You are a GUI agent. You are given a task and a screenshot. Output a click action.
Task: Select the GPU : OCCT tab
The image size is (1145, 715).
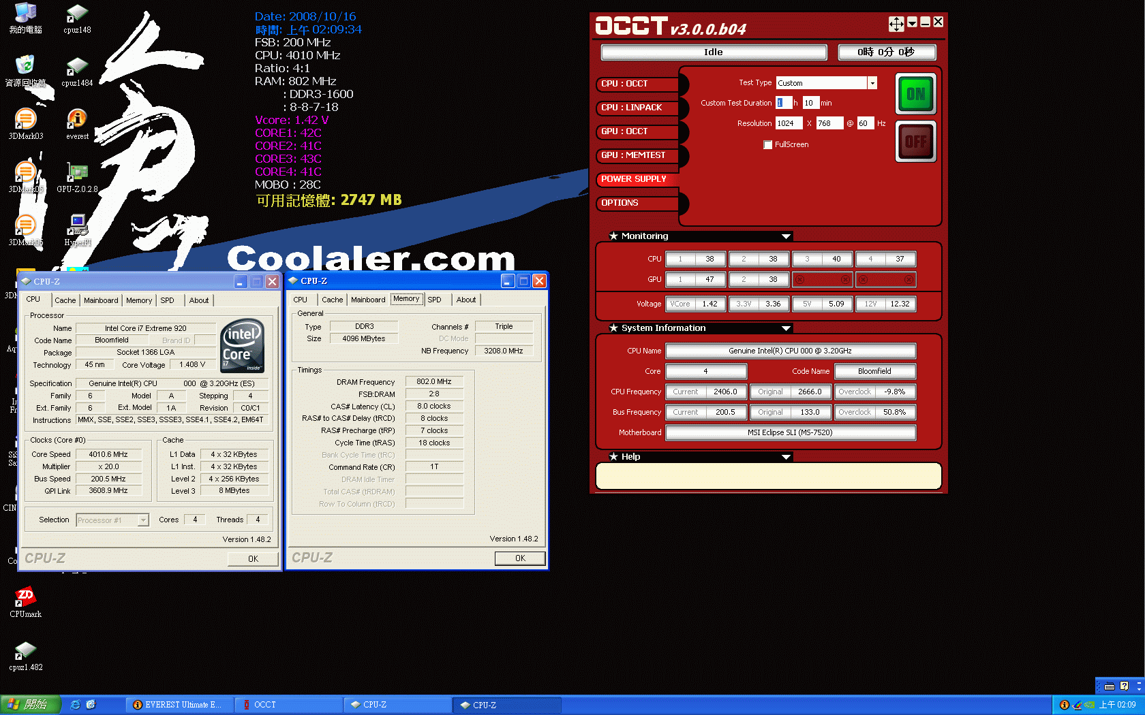click(638, 131)
